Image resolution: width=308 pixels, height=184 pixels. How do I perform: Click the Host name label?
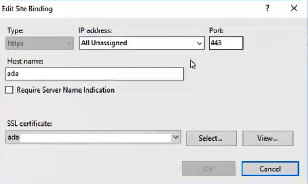tap(25, 62)
